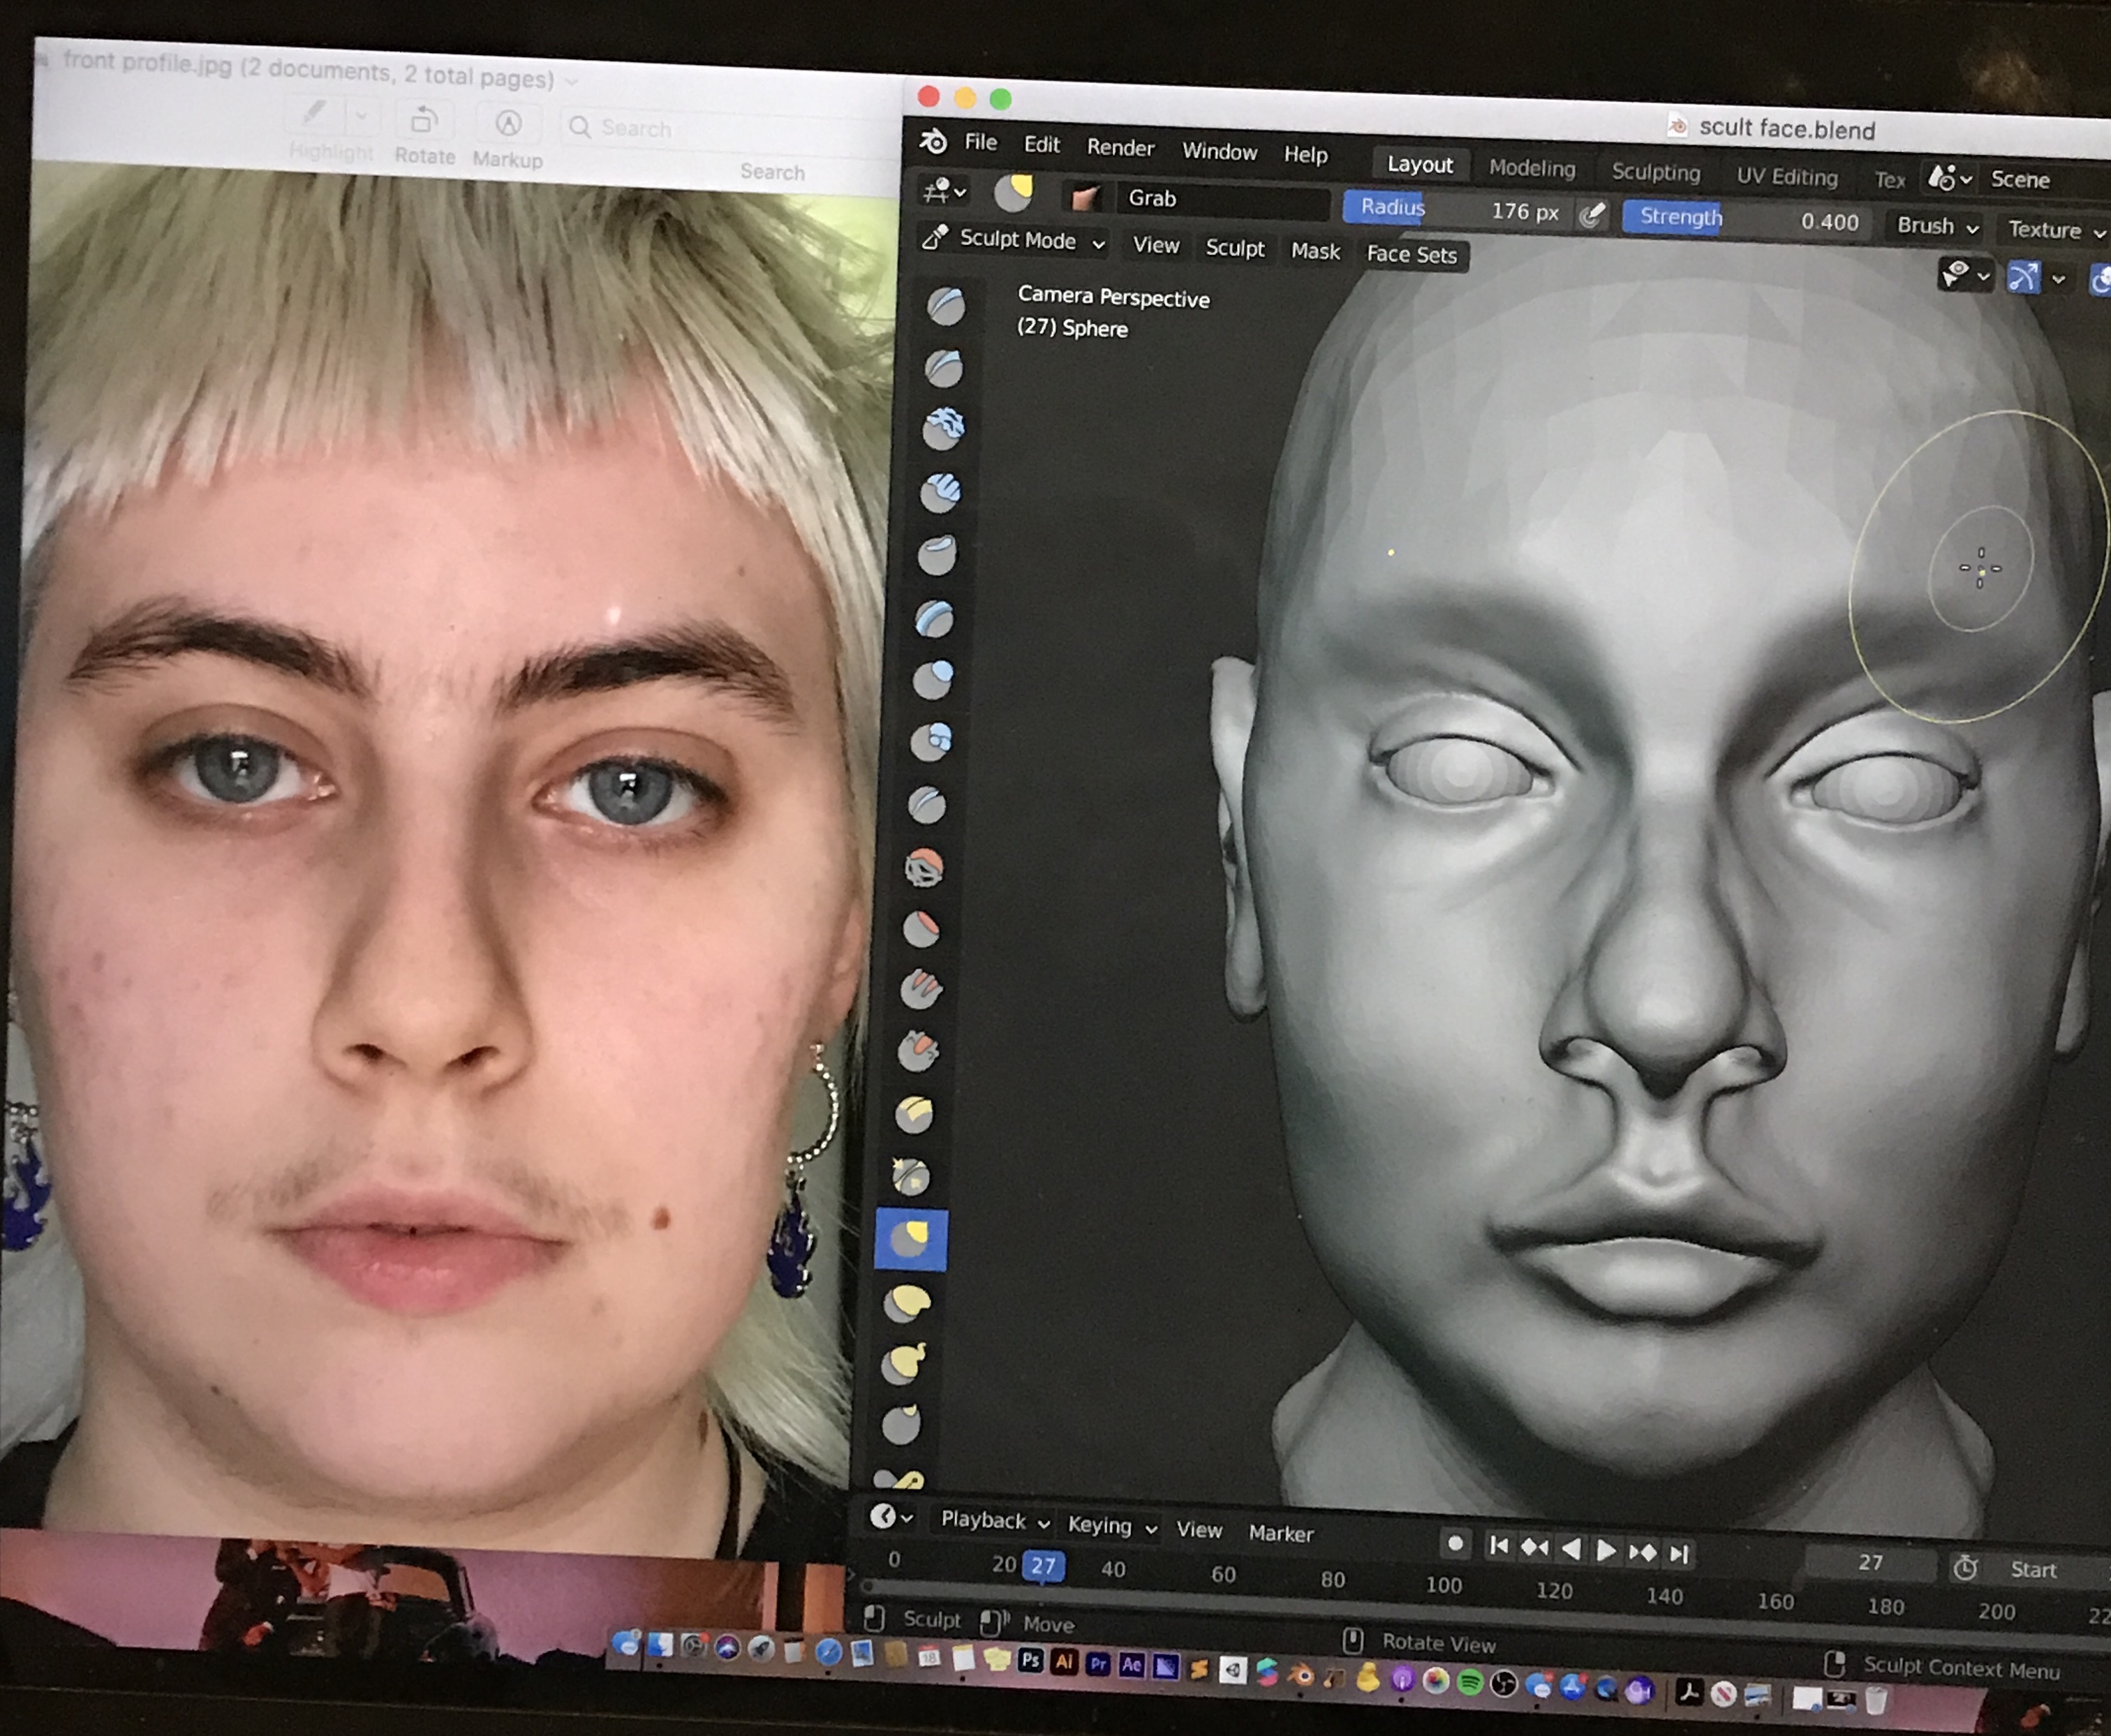Toggle radius pen pressure sensitivity
Viewport: 2111px width, 1736px height.
[x=1592, y=214]
